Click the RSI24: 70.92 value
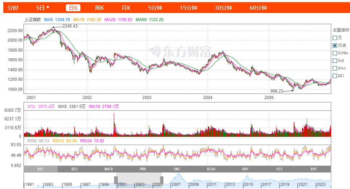The height and width of the screenshot is (189, 350). click(92, 141)
